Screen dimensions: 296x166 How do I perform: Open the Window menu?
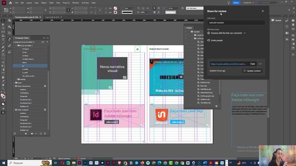click(x=75, y=3)
